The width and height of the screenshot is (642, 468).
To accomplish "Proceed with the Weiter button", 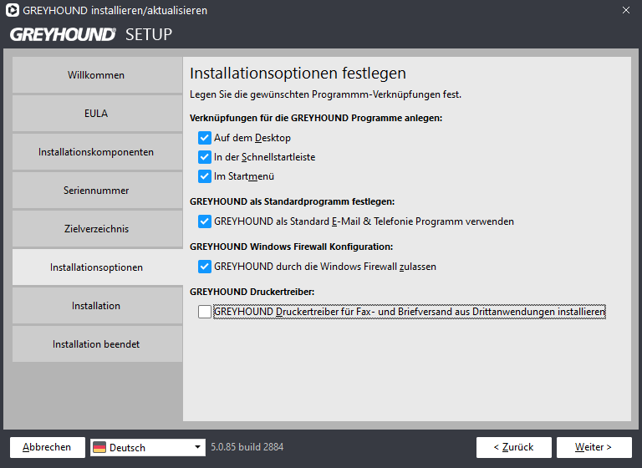I will pyautogui.click(x=594, y=447).
